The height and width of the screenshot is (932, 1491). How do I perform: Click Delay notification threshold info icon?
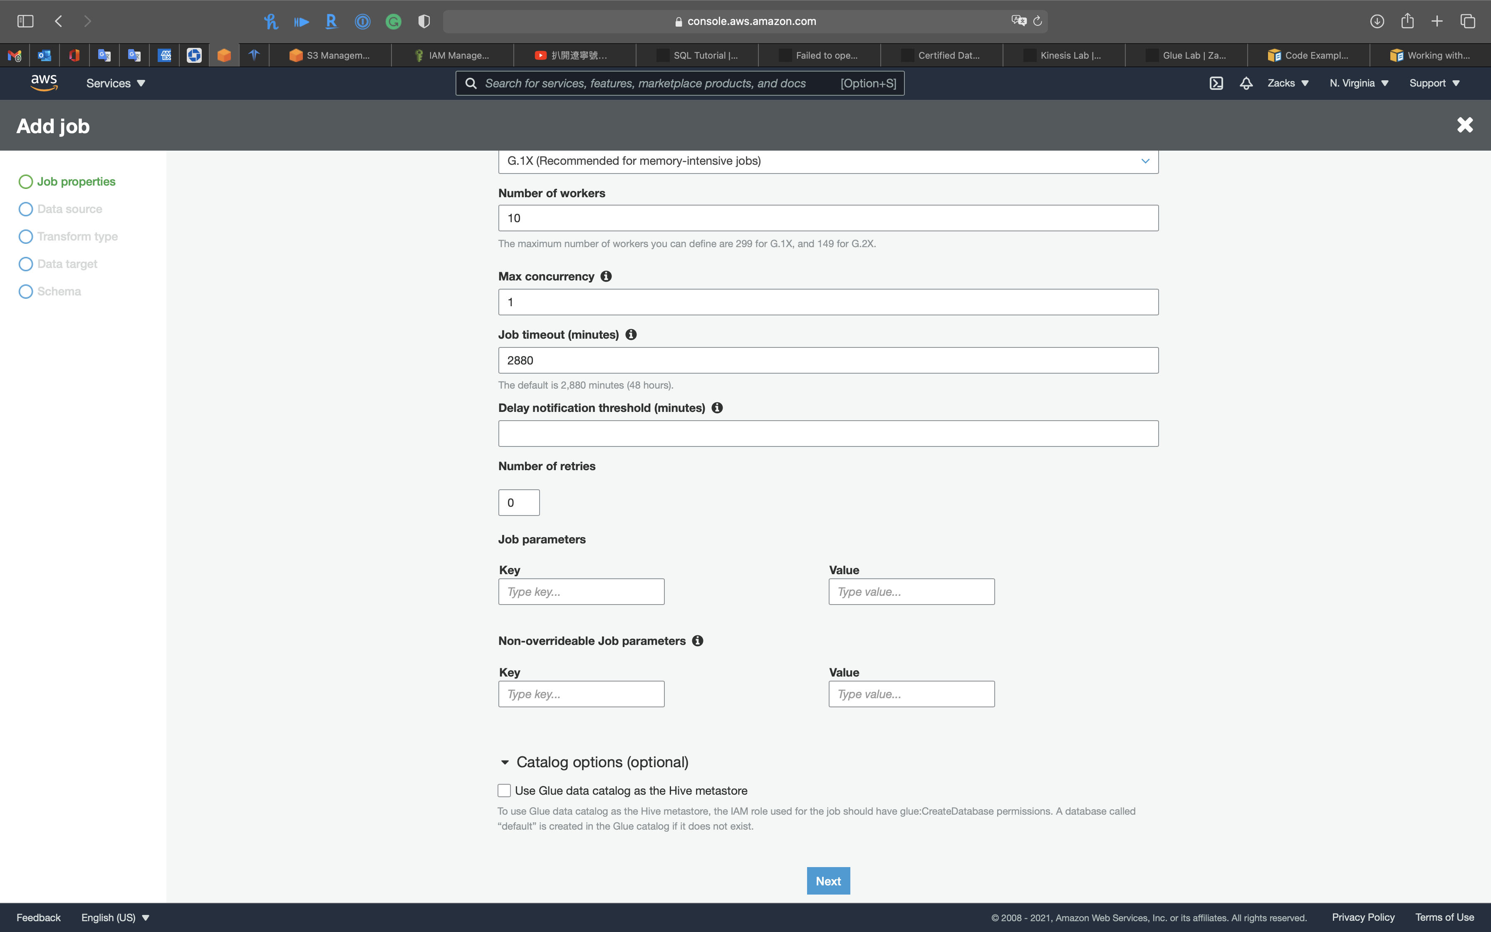coord(717,408)
